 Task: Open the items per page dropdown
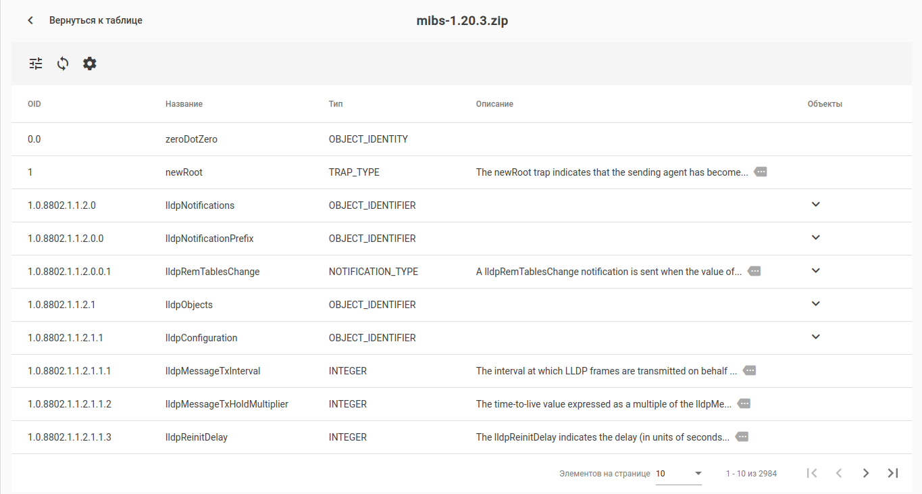coord(678,474)
